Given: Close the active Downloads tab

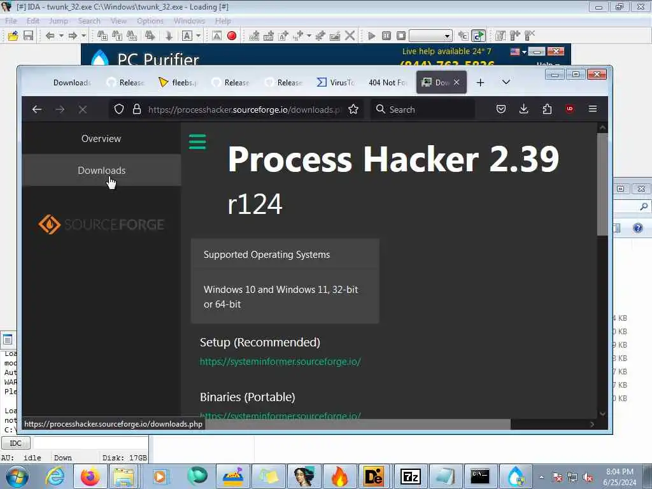Looking at the screenshot, I should point(457,82).
